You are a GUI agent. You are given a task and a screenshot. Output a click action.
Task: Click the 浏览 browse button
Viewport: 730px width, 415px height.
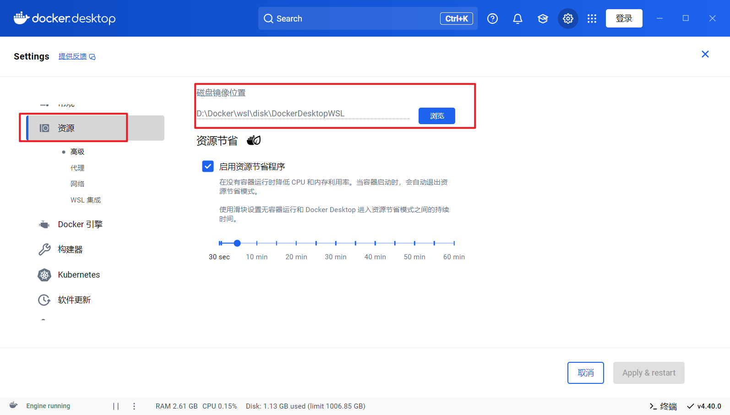pyautogui.click(x=437, y=116)
